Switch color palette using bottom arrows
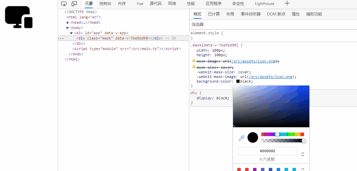The height and width of the screenshot is (171, 357). 303,170
